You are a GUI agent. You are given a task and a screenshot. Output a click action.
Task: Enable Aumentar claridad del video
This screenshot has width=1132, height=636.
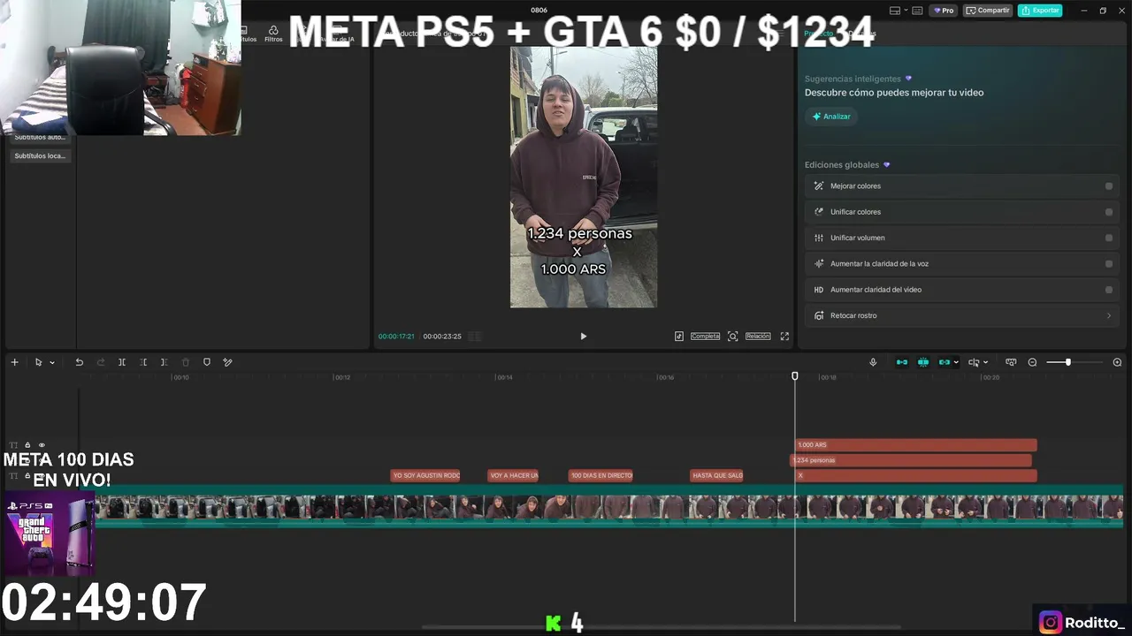tap(1109, 290)
